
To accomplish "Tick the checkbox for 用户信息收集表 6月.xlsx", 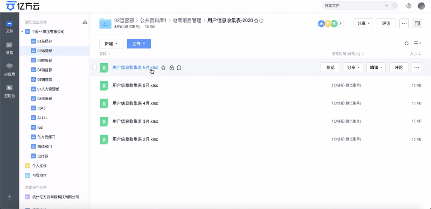I will pos(95,67).
